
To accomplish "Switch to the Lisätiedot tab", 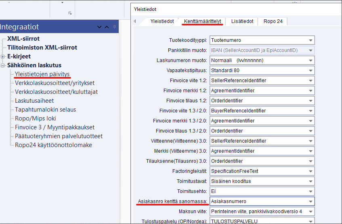I will coord(242,21).
